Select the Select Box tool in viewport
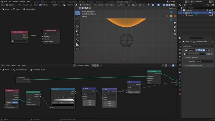The image size is (215, 121). 77,13
